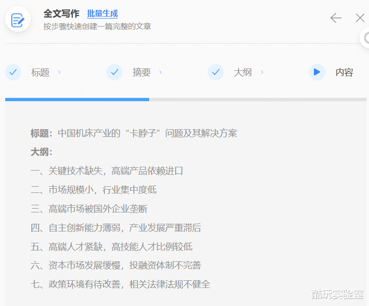Click the chevron after 摘要
The image size is (369, 306).
pyautogui.click(x=161, y=72)
